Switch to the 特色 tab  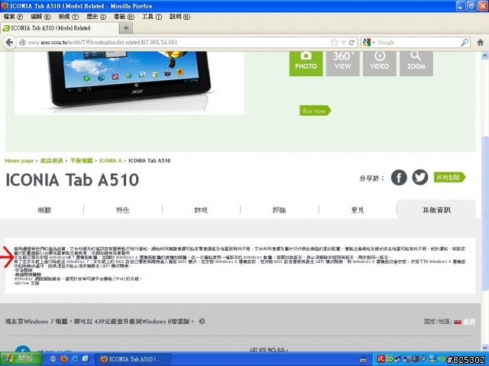[122, 210]
